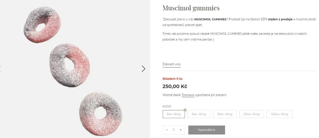The width and height of the screenshot is (319, 138).
Task: Open the Doprava shipping link
Action: click(x=188, y=95)
